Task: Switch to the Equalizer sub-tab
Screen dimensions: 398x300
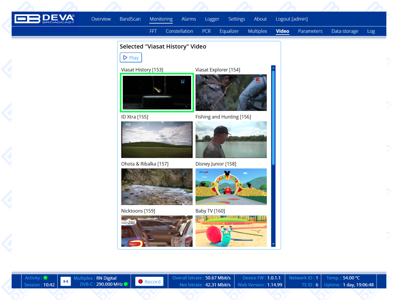Action: coord(229,31)
